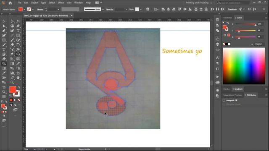
Task: Set None mode below the toolbar fill swatch
Action: pos(19,100)
